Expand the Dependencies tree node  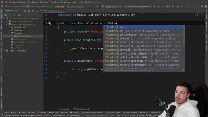tap(9, 27)
